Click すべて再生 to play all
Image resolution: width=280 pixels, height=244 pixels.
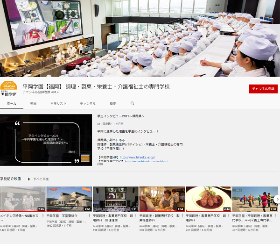point(41,179)
